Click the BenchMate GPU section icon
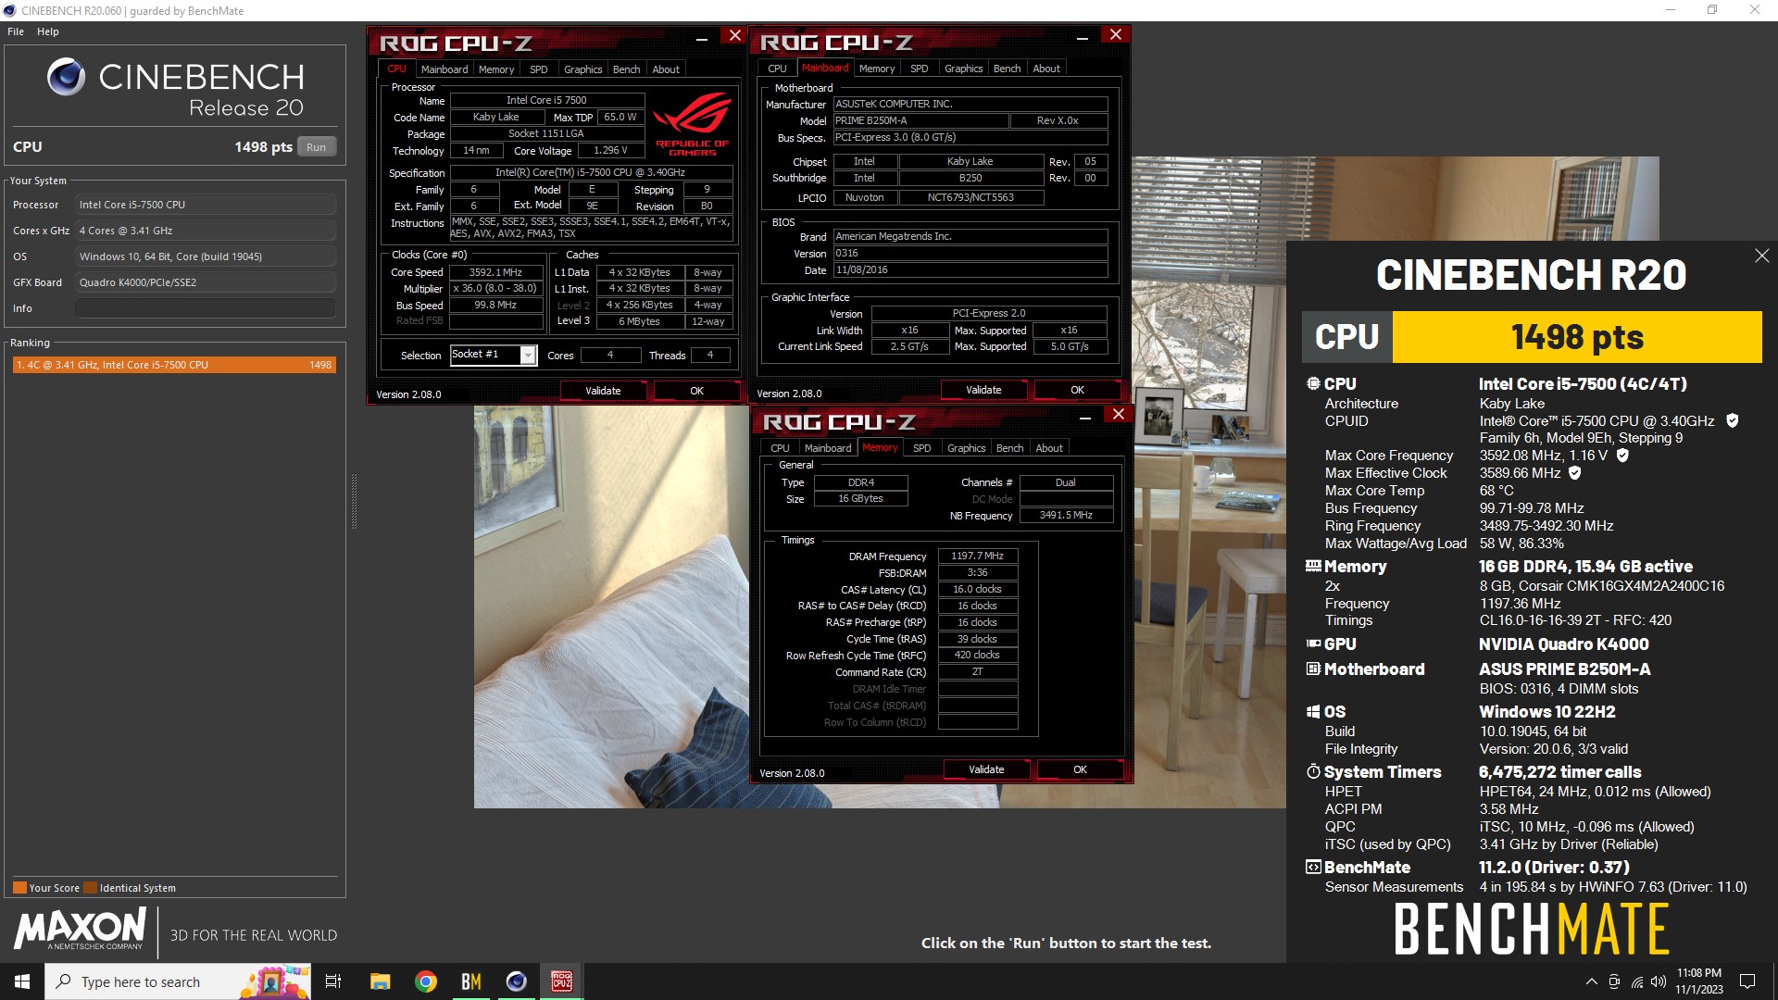 1313,644
